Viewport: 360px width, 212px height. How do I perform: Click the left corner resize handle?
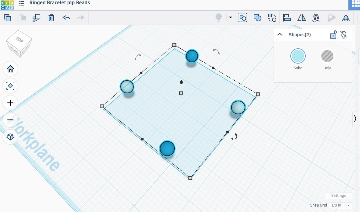click(102, 106)
